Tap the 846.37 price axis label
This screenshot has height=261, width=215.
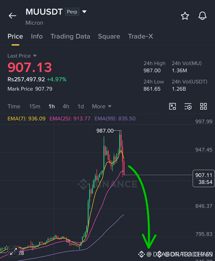[204, 206]
